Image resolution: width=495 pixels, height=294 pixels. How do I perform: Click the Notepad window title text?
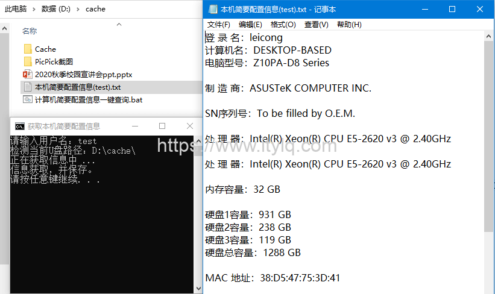(278, 10)
